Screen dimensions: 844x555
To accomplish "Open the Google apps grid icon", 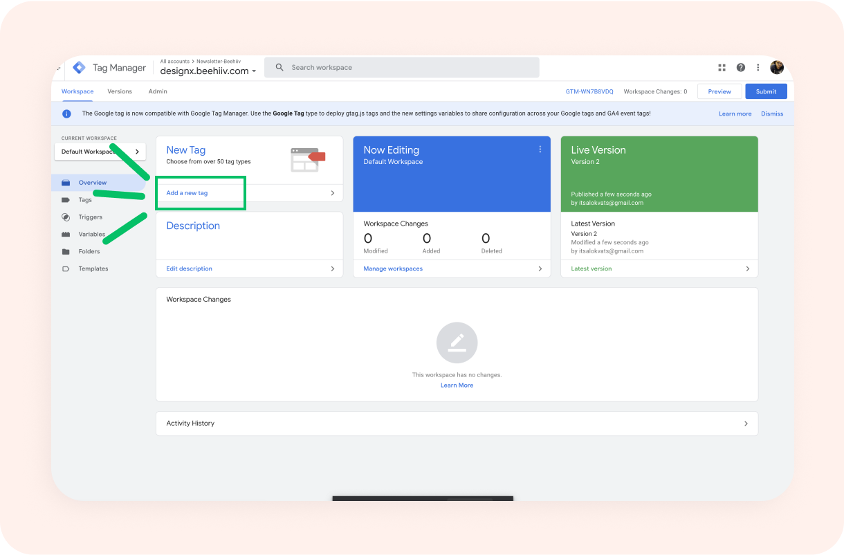I will click(x=722, y=68).
